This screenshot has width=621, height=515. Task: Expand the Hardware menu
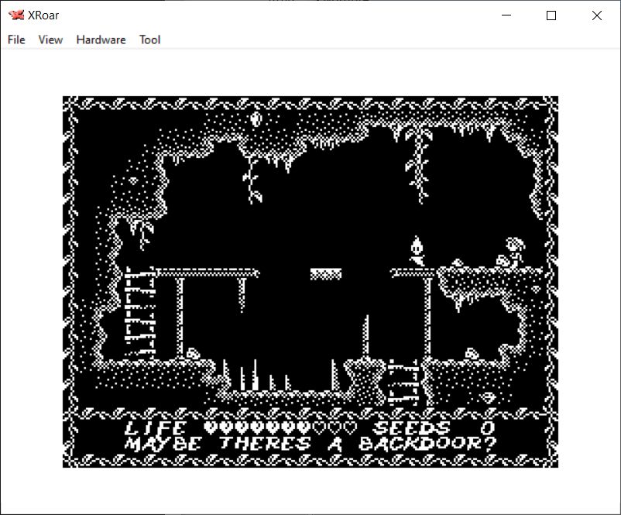click(x=101, y=39)
